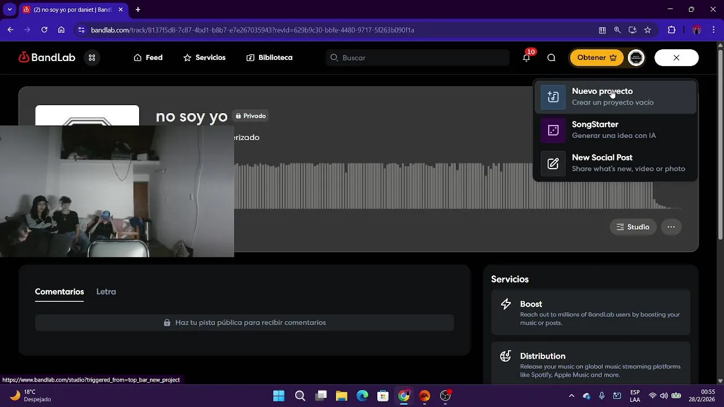Open the weather widget showing 18°C

(x=31, y=396)
